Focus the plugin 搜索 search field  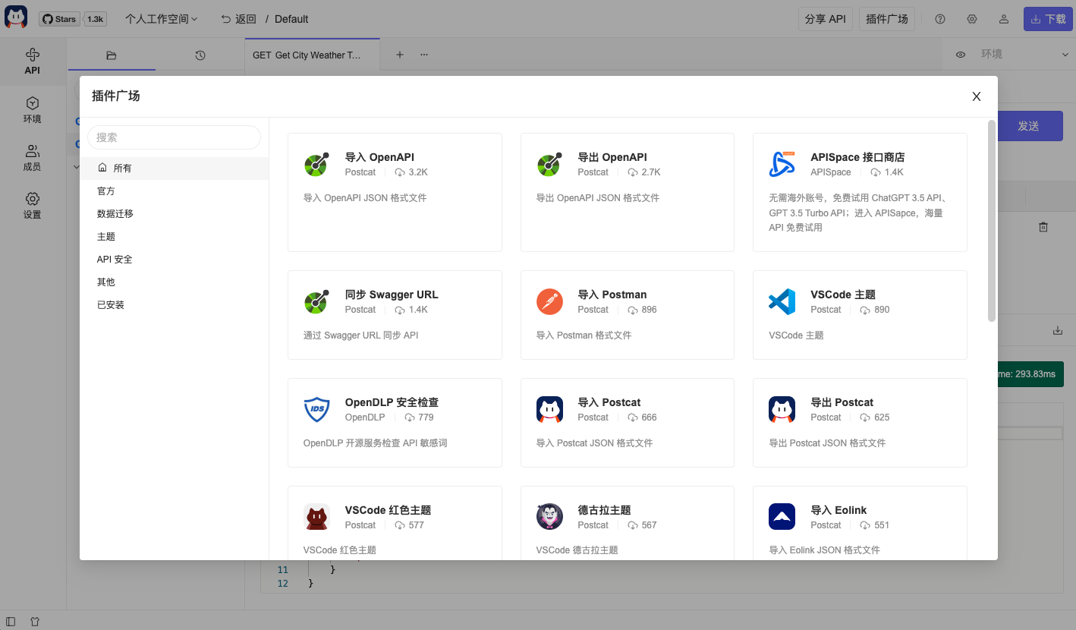coord(174,137)
